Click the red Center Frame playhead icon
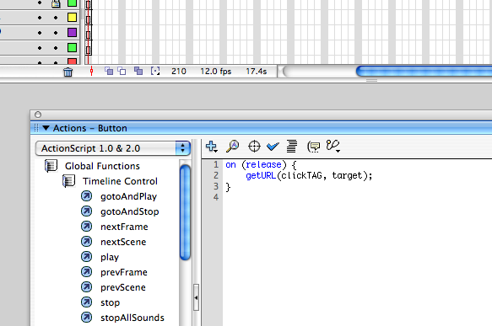Image resolution: width=492 pixels, height=326 pixels. tap(91, 71)
